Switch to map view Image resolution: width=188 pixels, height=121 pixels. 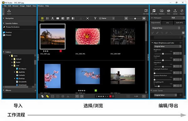(53, 18)
